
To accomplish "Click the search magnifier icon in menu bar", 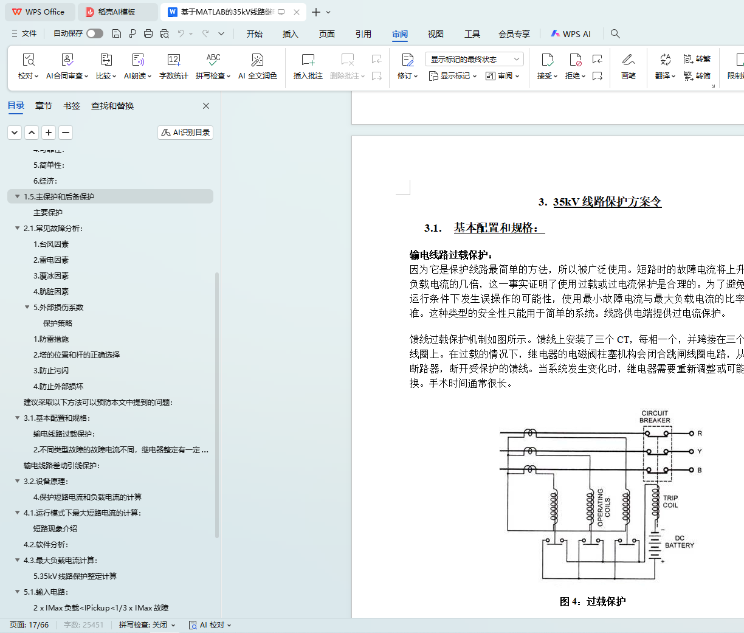I will pyautogui.click(x=615, y=34).
